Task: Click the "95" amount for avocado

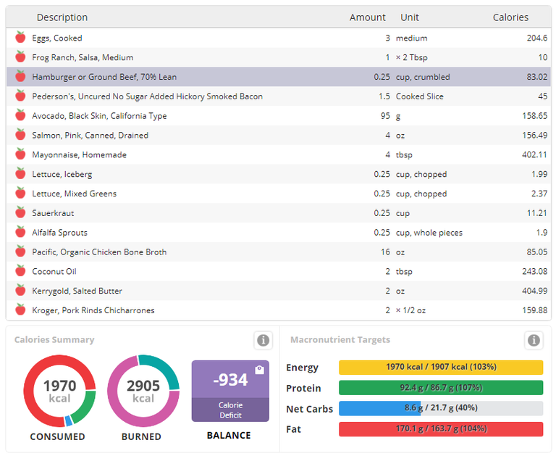Action: pos(385,116)
